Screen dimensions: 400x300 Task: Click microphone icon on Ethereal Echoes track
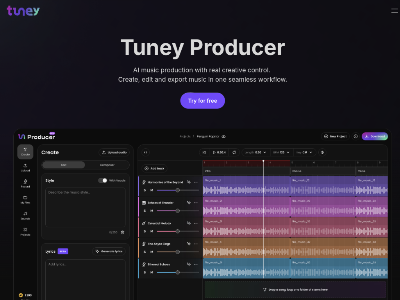click(x=144, y=264)
